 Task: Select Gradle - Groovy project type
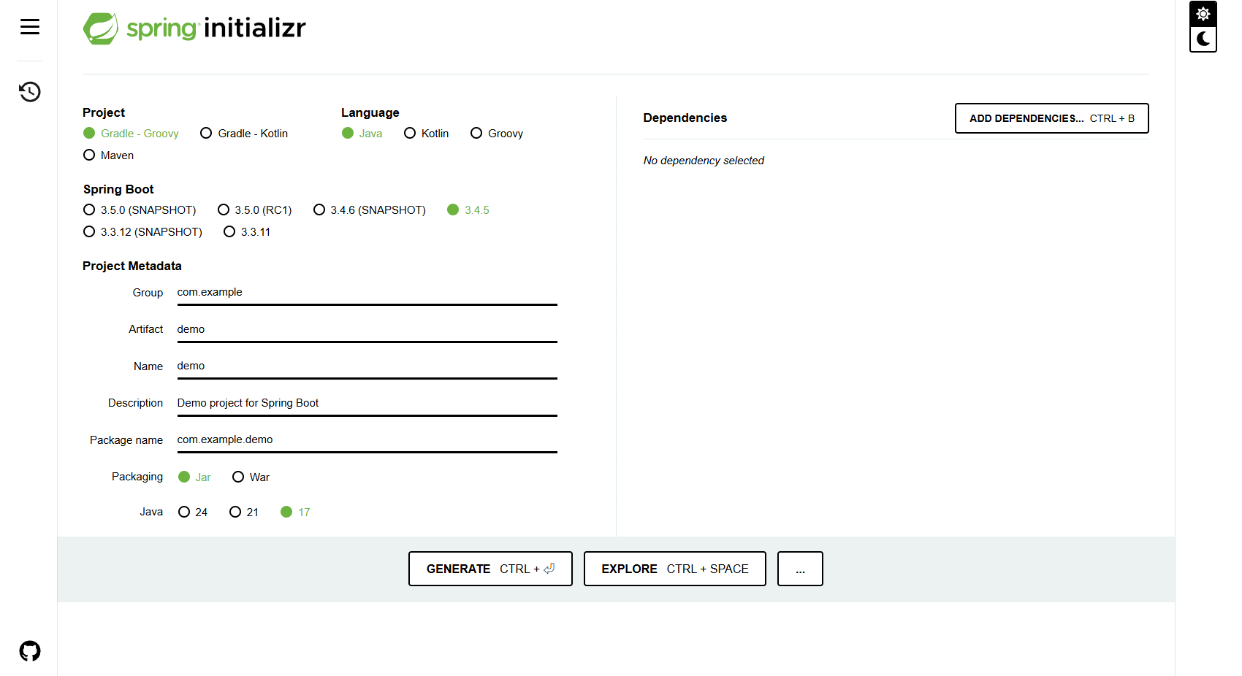131,134
